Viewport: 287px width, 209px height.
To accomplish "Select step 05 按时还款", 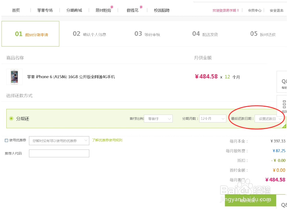I will pos(263,34).
